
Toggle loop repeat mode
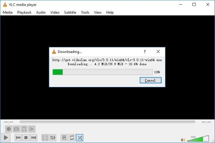[x=72, y=138]
